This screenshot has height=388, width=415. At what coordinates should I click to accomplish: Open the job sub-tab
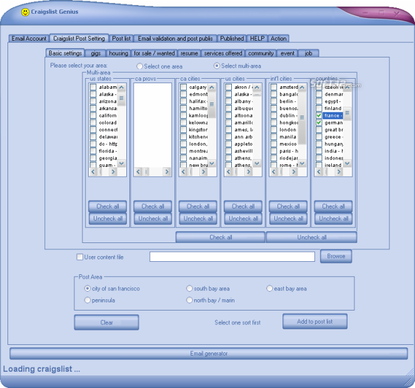click(x=308, y=54)
